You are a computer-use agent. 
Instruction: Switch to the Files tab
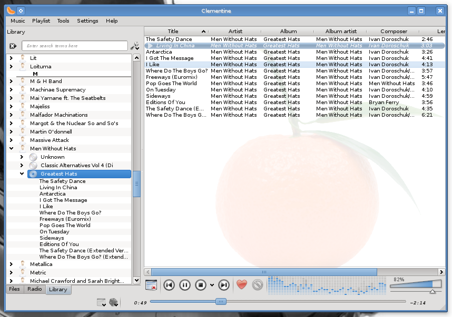[x=14, y=289]
